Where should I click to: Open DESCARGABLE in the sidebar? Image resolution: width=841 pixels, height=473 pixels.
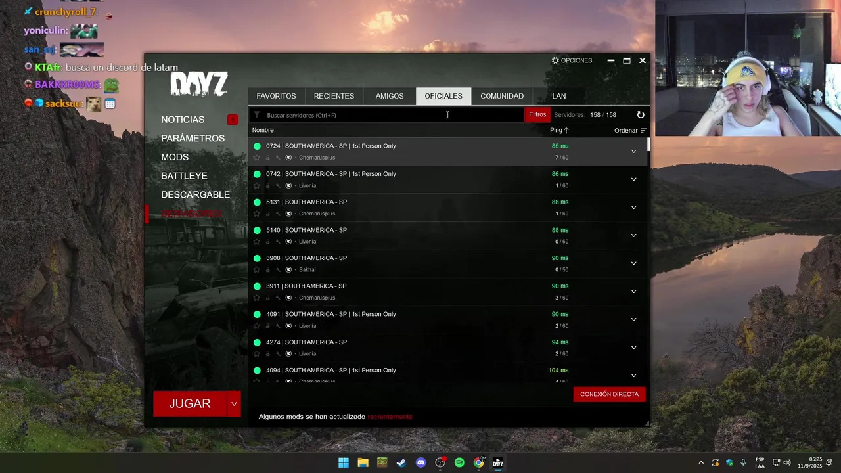click(196, 195)
